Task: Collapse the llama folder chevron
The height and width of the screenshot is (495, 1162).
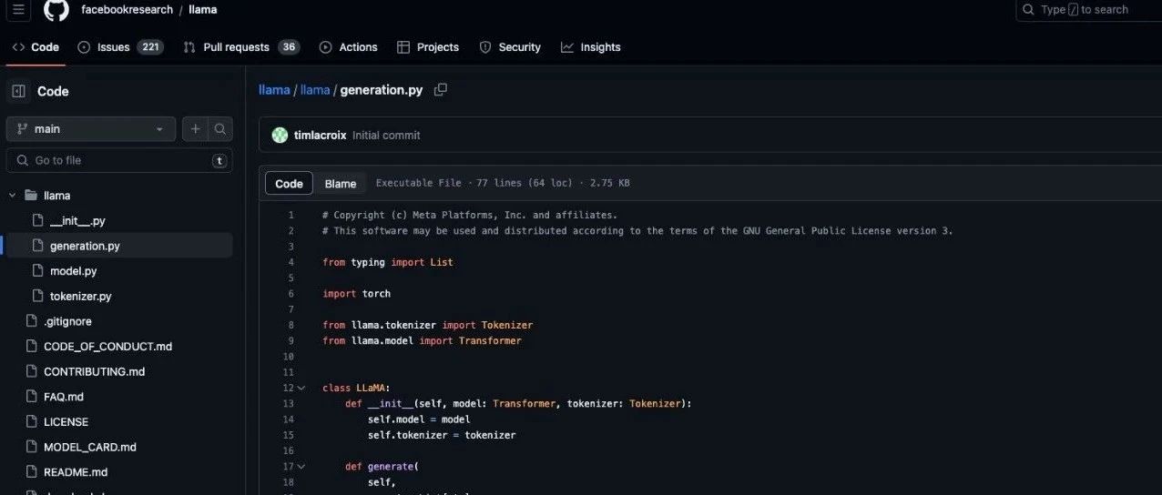Action: [x=13, y=196]
